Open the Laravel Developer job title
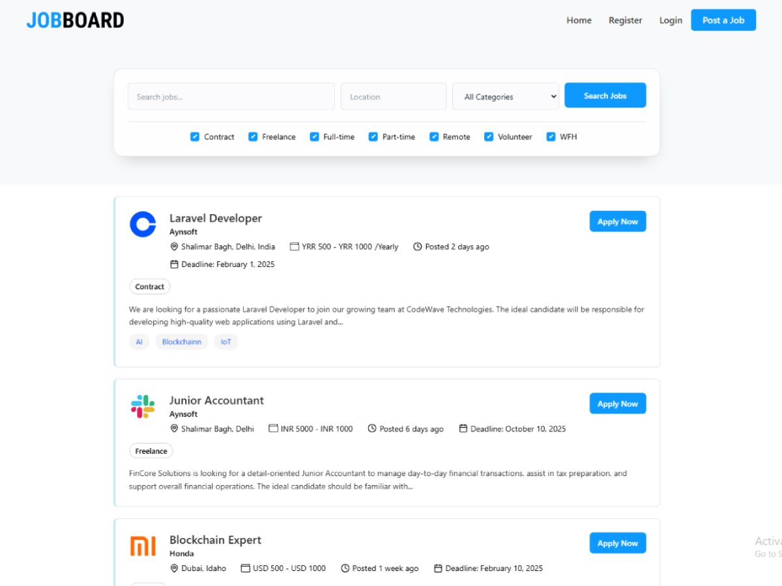 (216, 218)
